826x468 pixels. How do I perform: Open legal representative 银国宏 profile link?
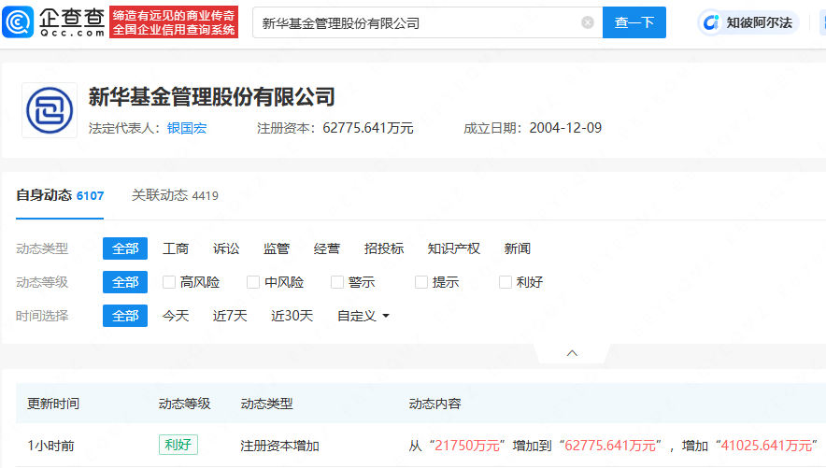(187, 129)
